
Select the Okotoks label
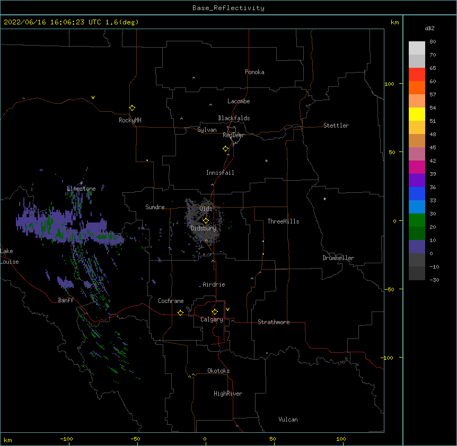click(218, 371)
